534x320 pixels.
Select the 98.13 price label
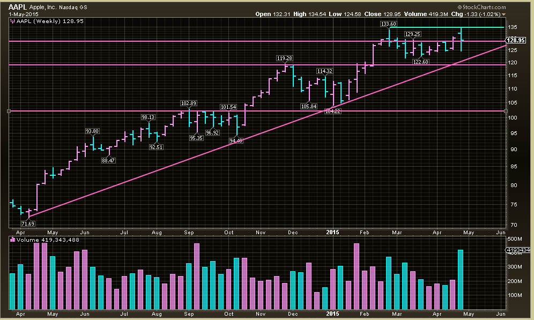[148, 117]
